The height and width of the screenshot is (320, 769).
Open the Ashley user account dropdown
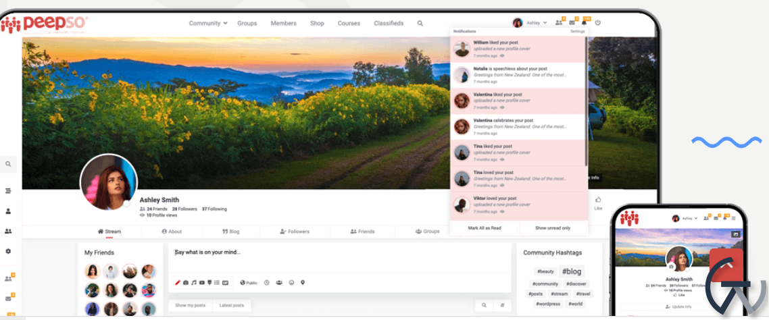coord(530,23)
